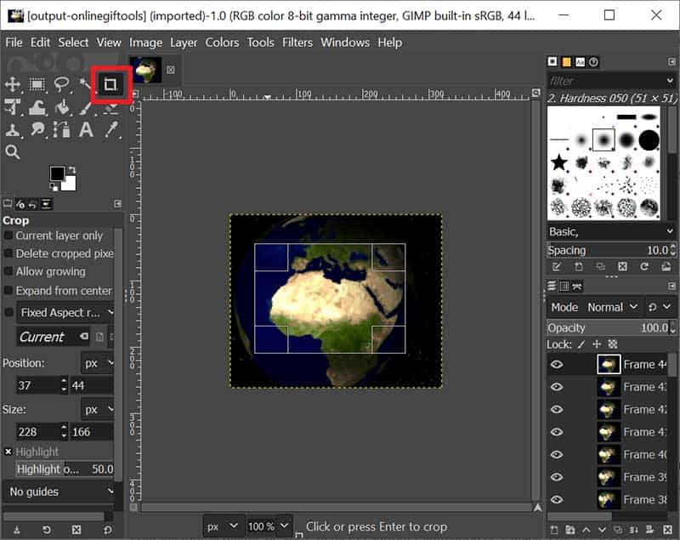The height and width of the screenshot is (540, 680).
Task: Select the Rectangle Select tool
Action: point(36,85)
